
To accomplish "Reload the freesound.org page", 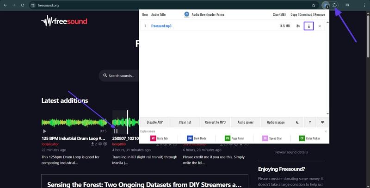I will 23,5.
